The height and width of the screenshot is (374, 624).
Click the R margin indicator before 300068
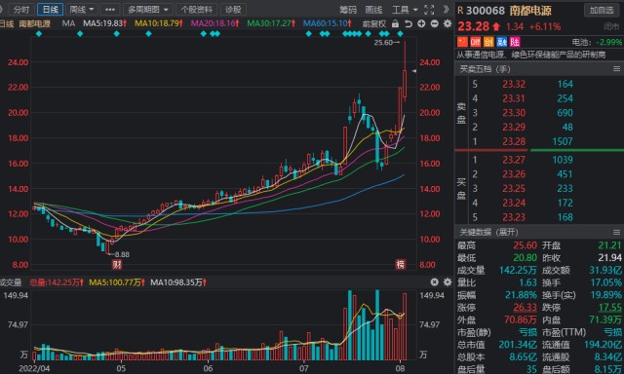[x=460, y=11]
